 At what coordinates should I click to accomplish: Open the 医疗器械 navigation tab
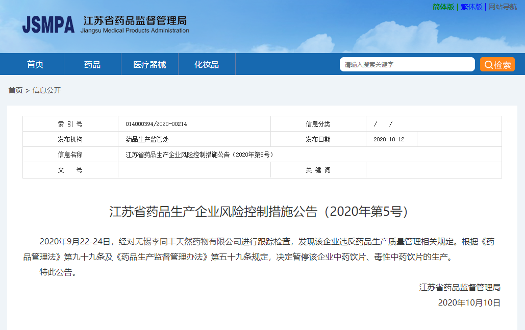coord(149,64)
